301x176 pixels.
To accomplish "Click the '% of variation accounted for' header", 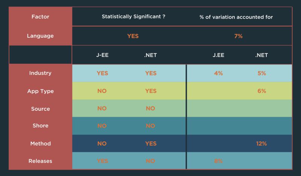I will 236,17.
